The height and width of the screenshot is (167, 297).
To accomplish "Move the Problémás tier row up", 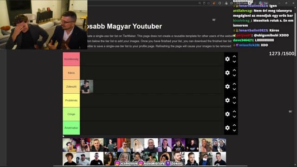I will (234, 98).
